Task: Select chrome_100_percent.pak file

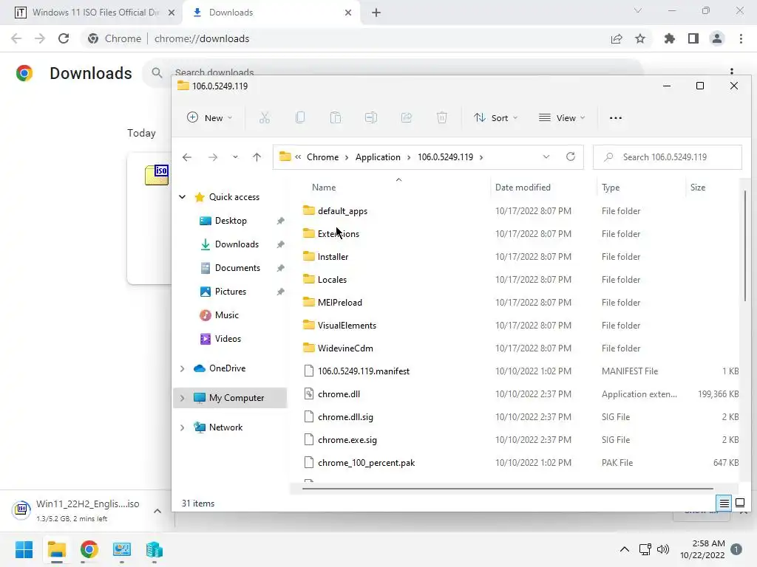Action: (366, 463)
